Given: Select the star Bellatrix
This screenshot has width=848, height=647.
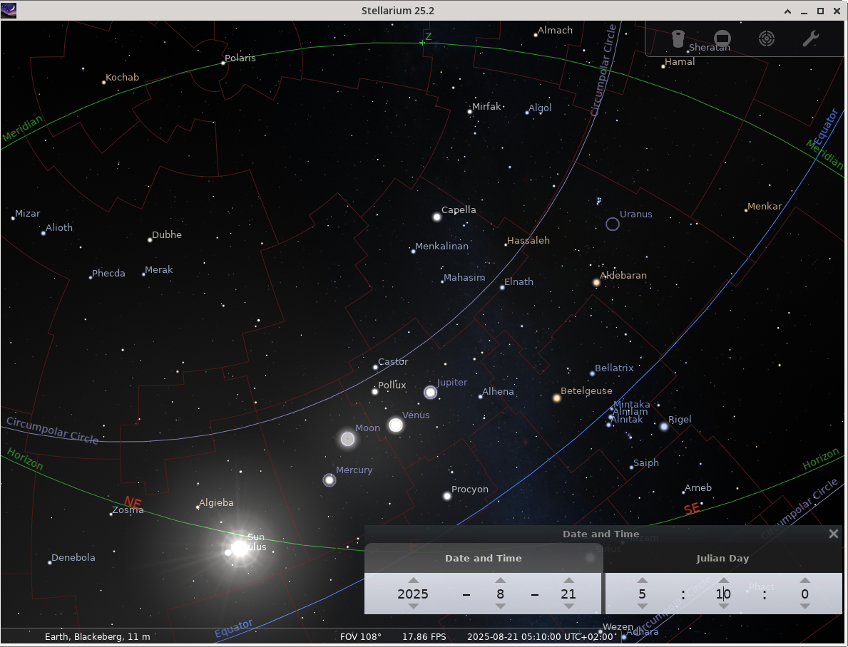Looking at the screenshot, I should coord(592,373).
